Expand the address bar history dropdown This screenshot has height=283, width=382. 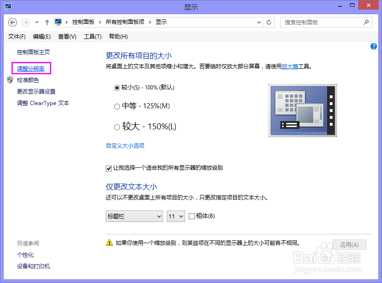point(259,22)
